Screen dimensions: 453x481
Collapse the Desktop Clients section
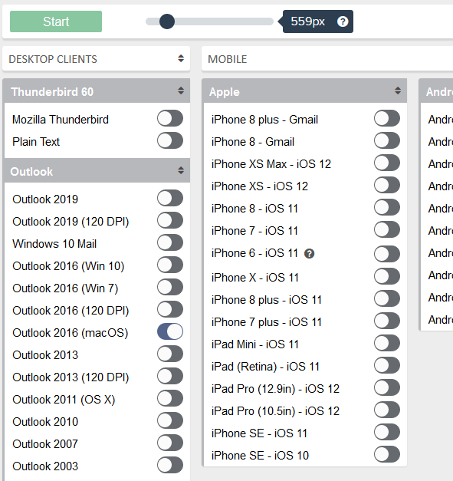click(181, 58)
